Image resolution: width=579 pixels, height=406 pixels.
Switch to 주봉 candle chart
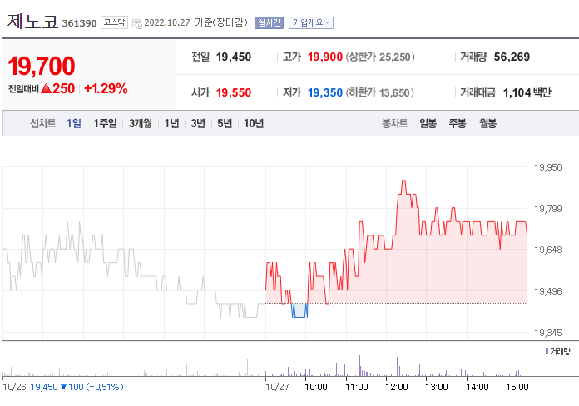458,123
